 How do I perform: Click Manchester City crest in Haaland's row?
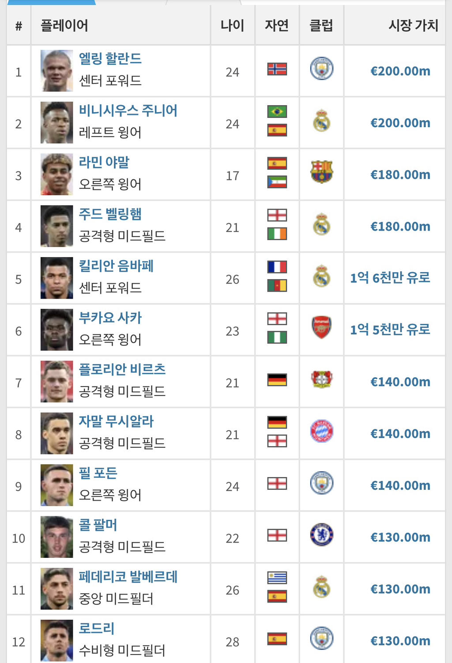[x=321, y=68]
